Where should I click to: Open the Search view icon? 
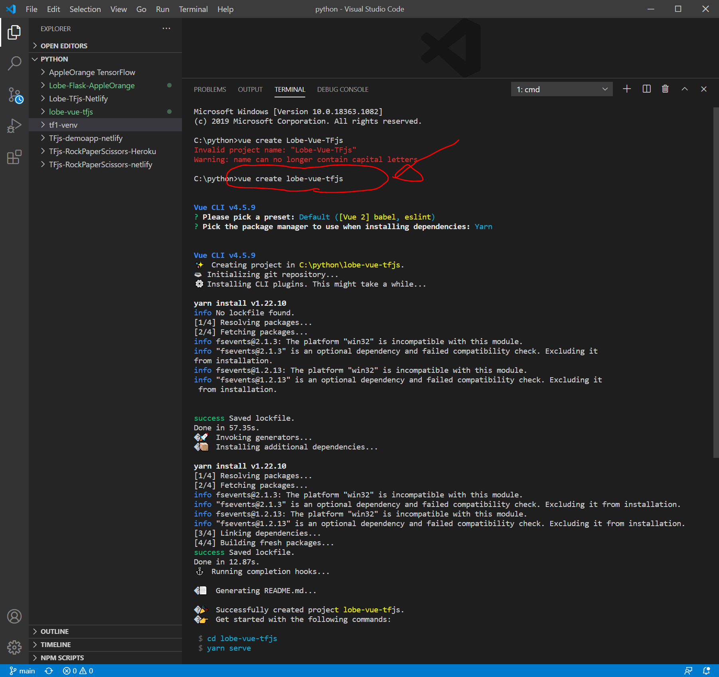coord(14,63)
